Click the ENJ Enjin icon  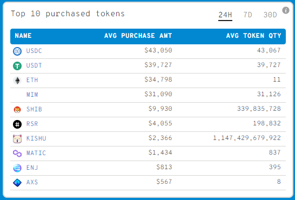coord(17,168)
